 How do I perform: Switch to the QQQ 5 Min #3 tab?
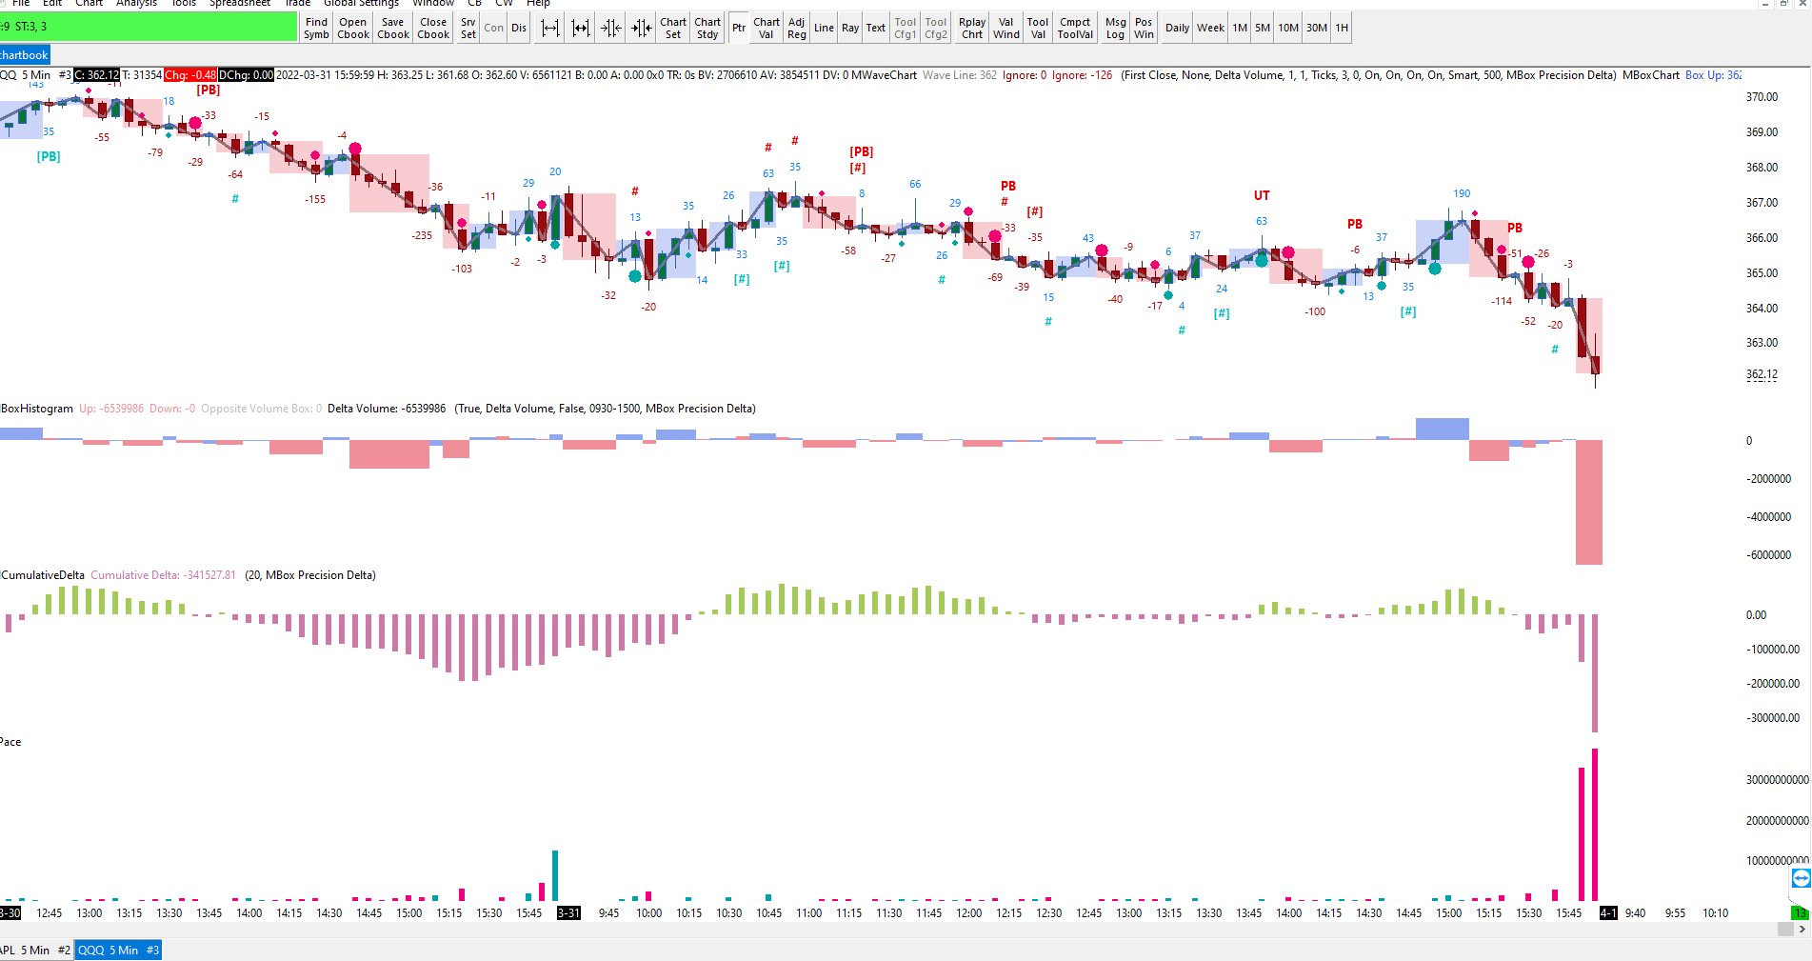[x=118, y=950]
